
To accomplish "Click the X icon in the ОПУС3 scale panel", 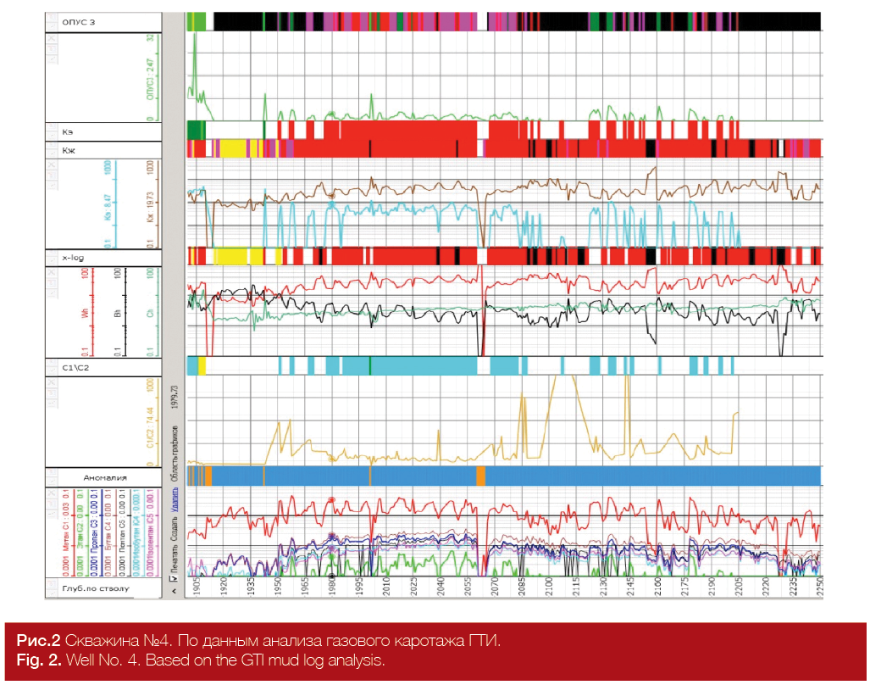I will coord(51,39).
